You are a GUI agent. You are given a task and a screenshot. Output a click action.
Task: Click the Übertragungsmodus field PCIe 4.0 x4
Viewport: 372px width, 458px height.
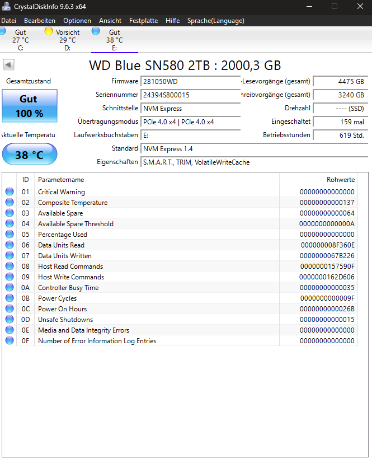pyautogui.click(x=191, y=122)
